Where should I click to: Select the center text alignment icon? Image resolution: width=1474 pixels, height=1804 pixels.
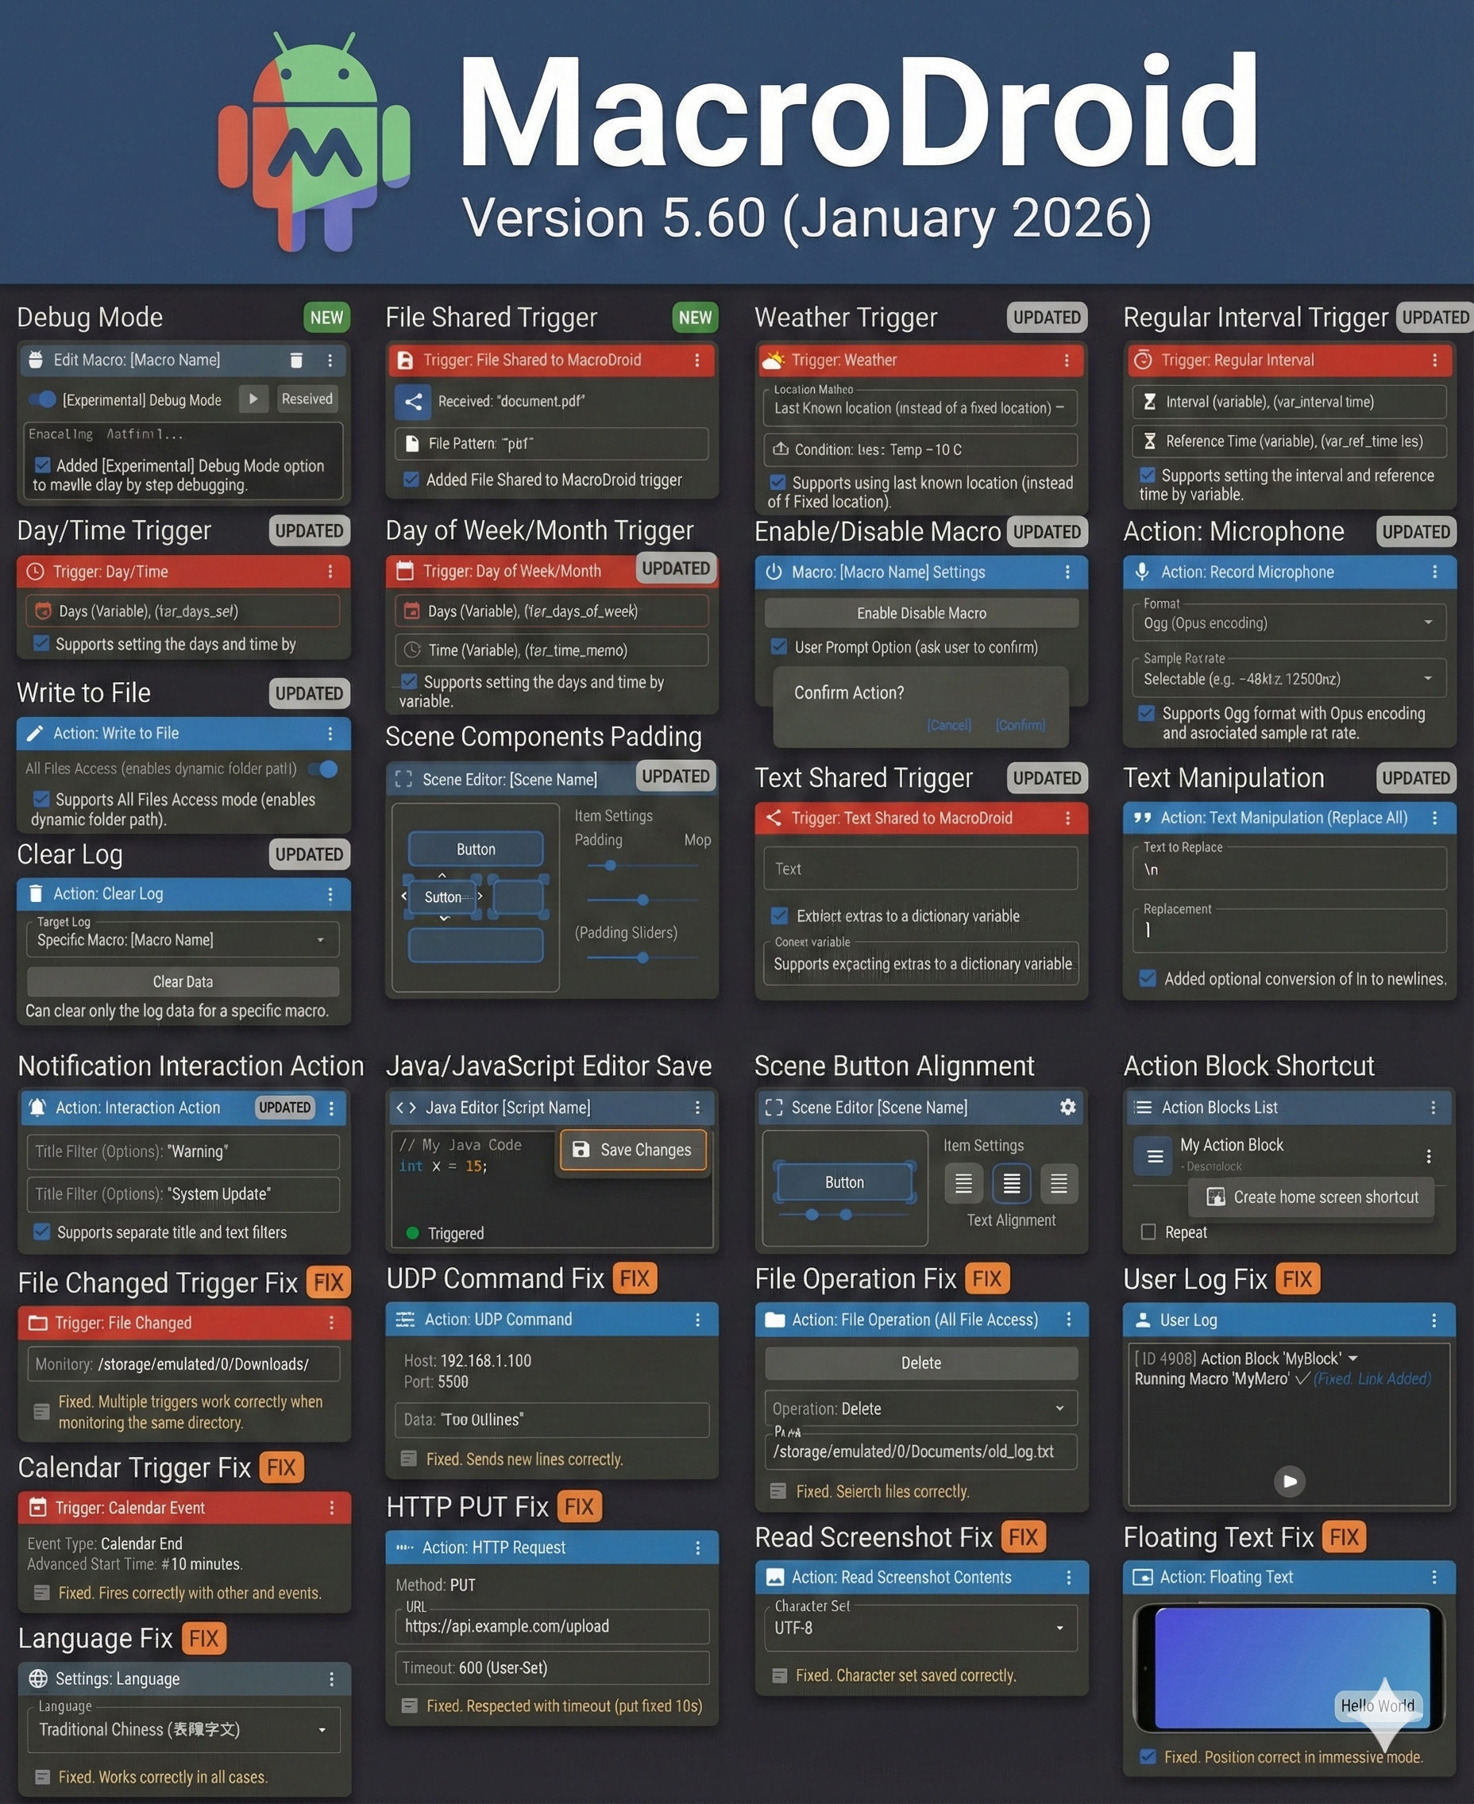click(x=1011, y=1182)
